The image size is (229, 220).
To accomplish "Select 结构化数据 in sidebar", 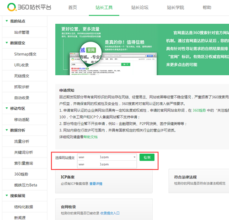I will coord(23,207).
